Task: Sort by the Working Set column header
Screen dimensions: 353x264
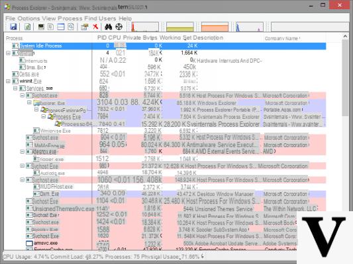Action: coord(176,38)
